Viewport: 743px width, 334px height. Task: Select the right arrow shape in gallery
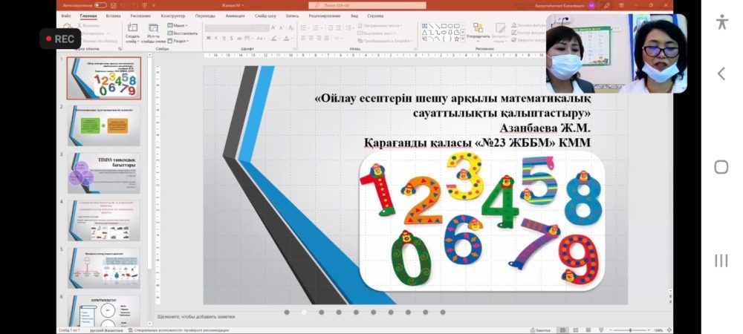[x=444, y=32]
